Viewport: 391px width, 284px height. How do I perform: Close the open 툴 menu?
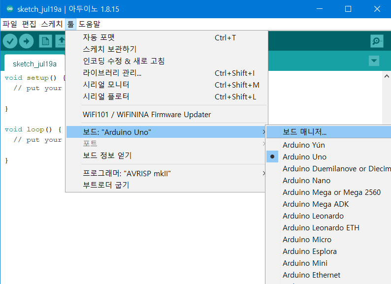point(70,24)
